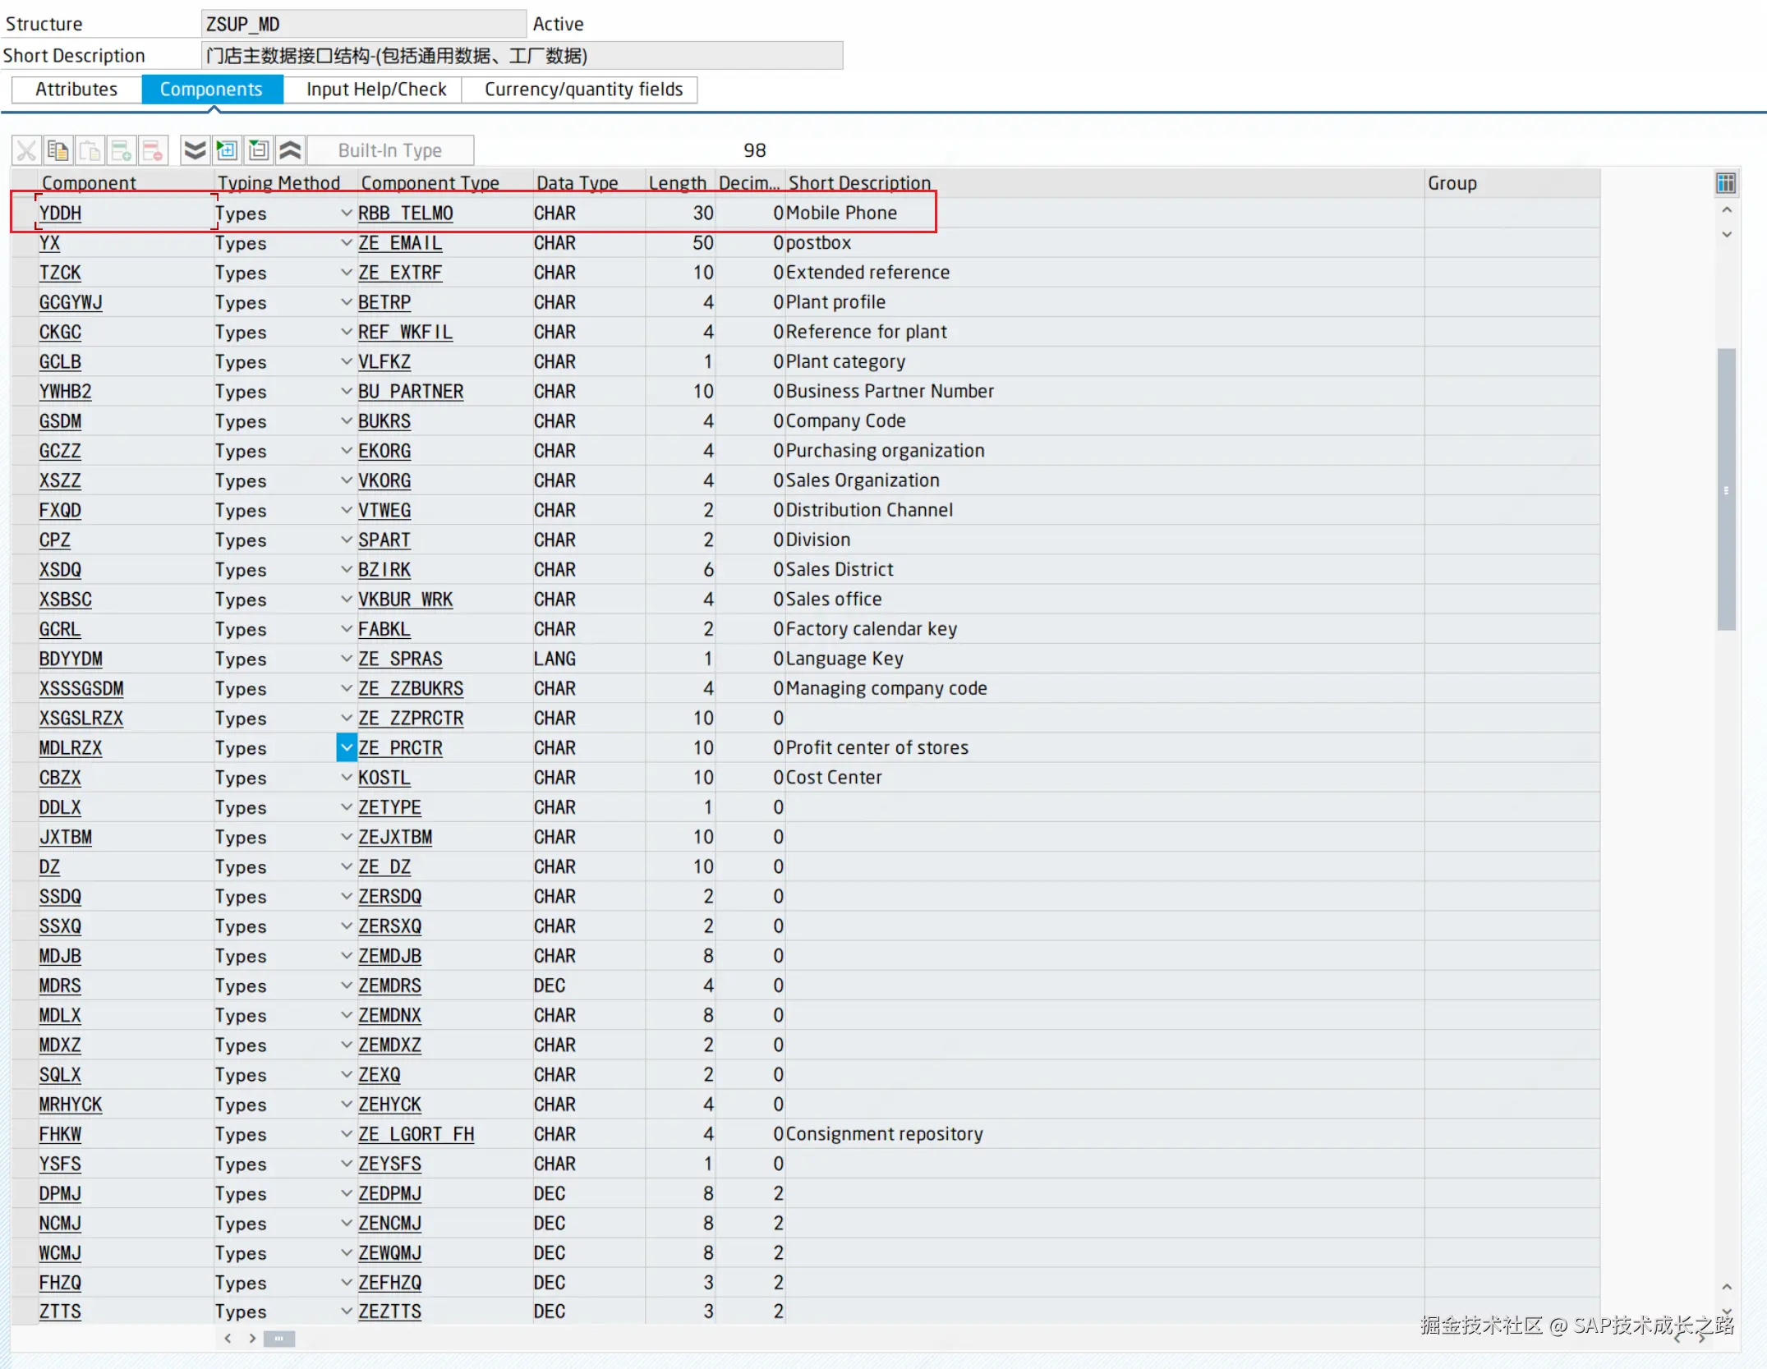
Task: Click the Delete Row icon
Action: tap(153, 150)
